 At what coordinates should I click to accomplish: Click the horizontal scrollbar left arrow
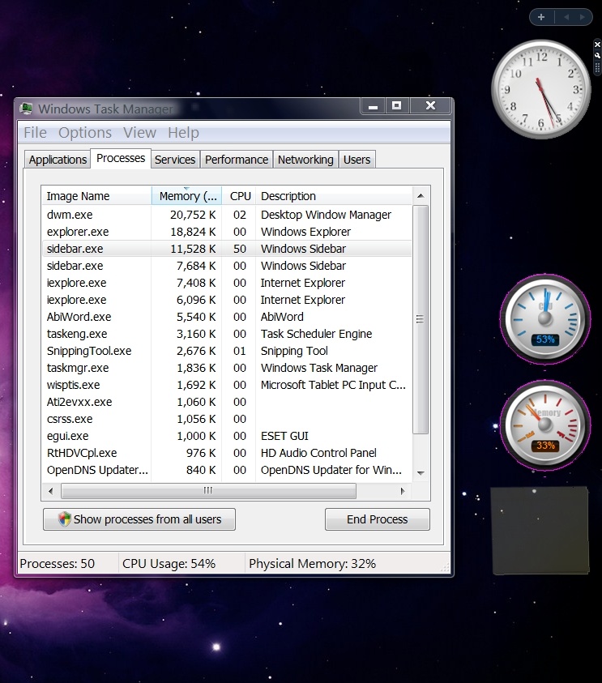point(50,491)
